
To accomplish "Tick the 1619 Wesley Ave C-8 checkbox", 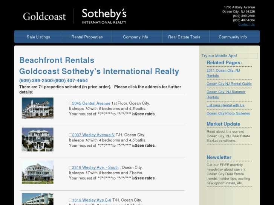I will click(70, 200).
